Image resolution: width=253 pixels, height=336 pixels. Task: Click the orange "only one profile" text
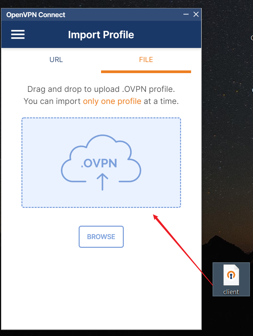[112, 101]
